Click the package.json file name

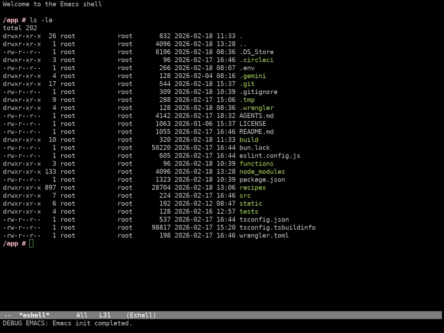coord(262,180)
